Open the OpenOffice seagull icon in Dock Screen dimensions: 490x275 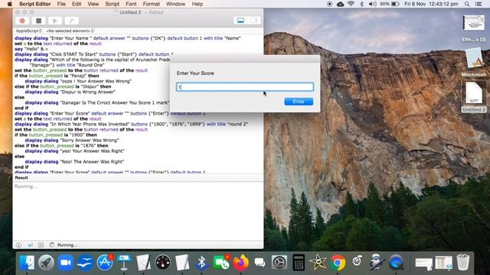pyautogui.click(x=85, y=262)
